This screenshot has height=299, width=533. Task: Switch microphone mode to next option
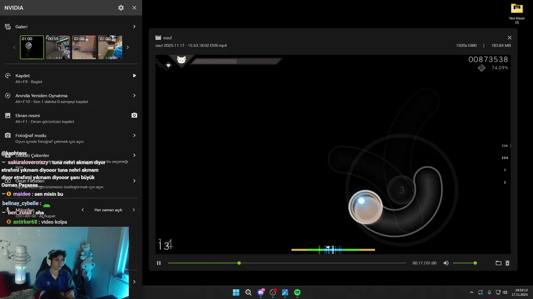[134, 210]
